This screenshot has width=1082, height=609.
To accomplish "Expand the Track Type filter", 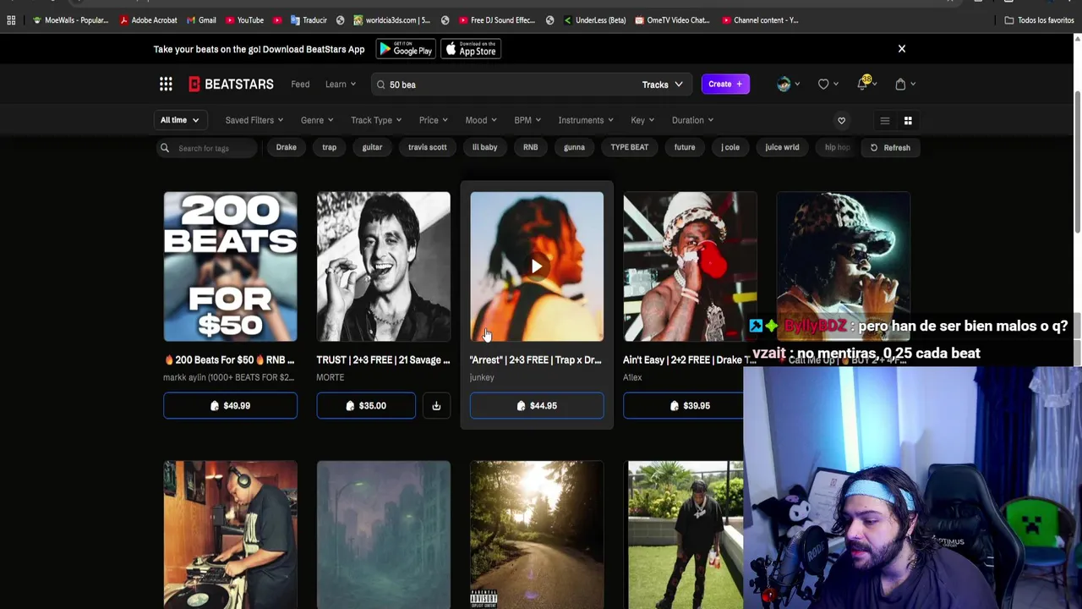I will click(x=375, y=120).
